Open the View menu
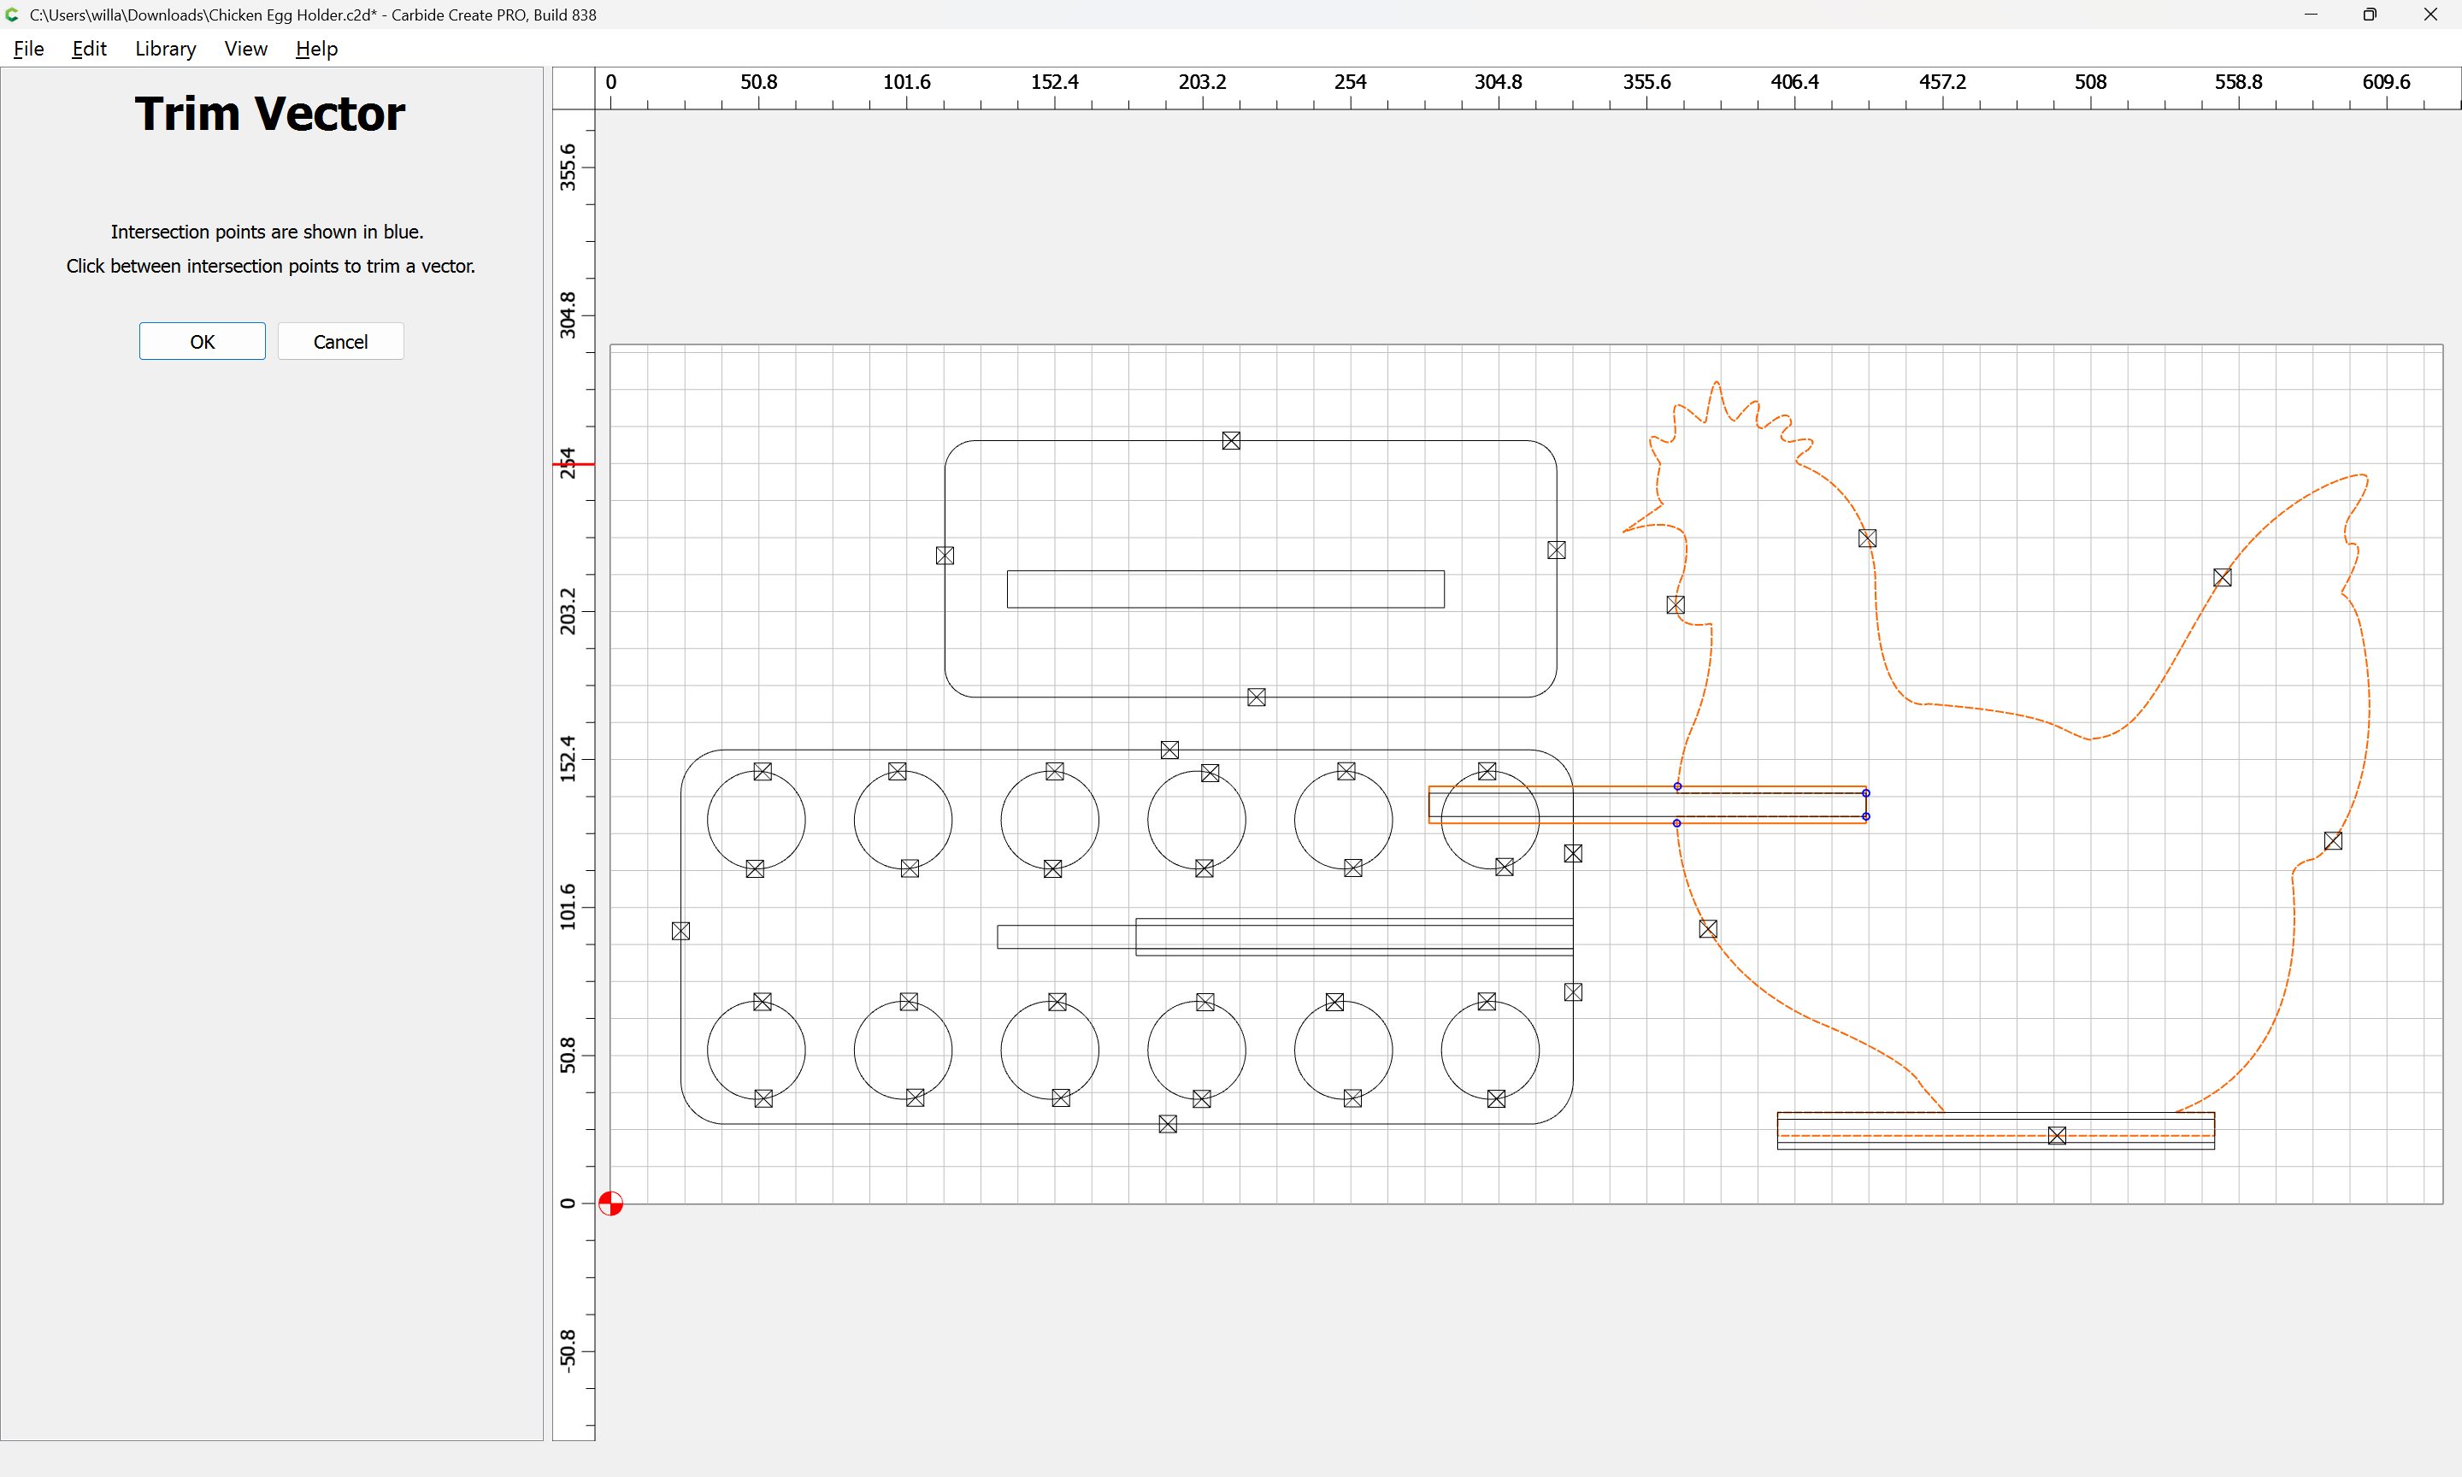Screen dimensions: 2462x1477 point(246,49)
